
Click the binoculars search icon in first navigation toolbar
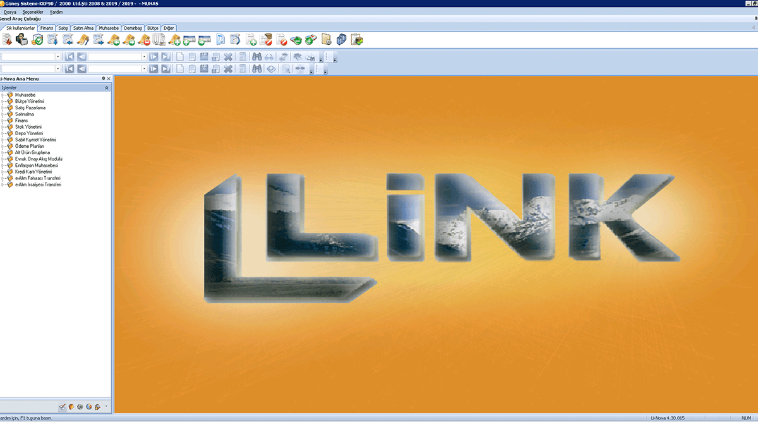tap(257, 56)
